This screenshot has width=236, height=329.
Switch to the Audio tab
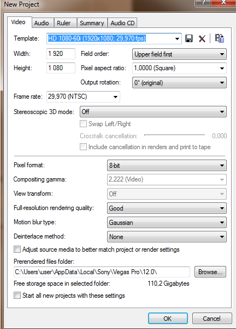[x=42, y=23]
